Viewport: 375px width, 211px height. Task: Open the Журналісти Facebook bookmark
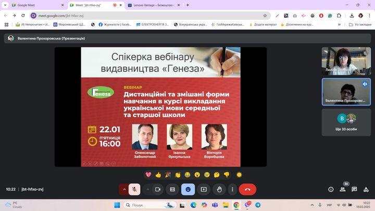(115, 24)
